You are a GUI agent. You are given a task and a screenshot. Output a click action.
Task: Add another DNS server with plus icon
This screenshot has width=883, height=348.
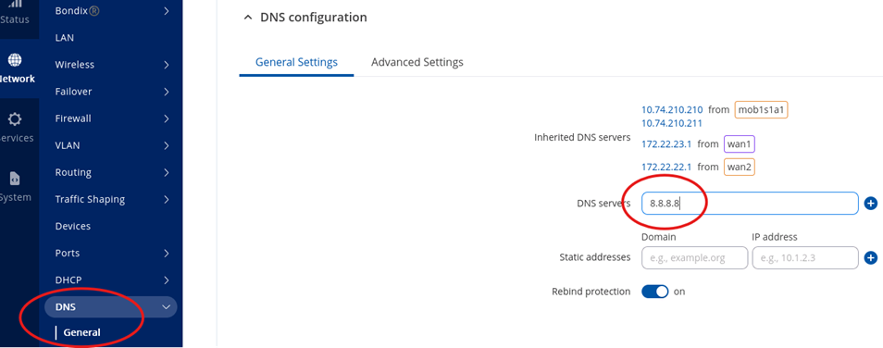(x=871, y=204)
